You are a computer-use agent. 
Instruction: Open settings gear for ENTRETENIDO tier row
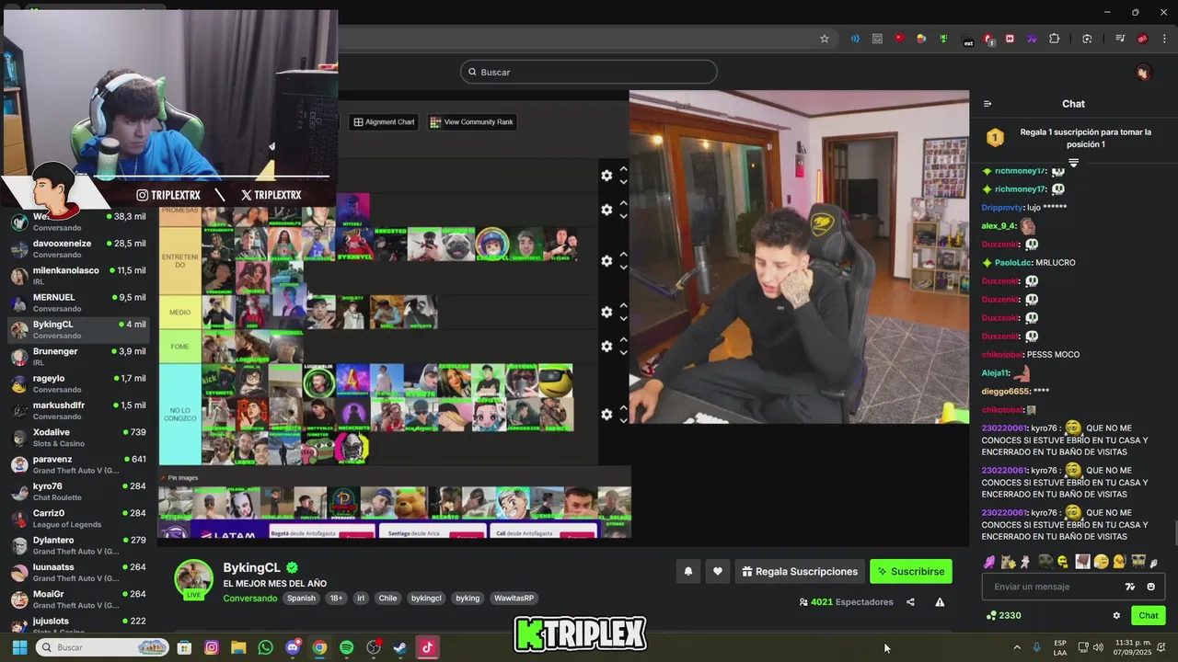(606, 261)
